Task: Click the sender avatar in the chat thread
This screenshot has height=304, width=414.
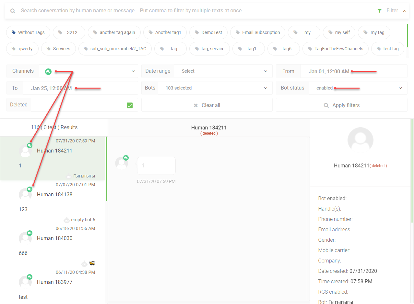Action: pyautogui.click(x=122, y=163)
